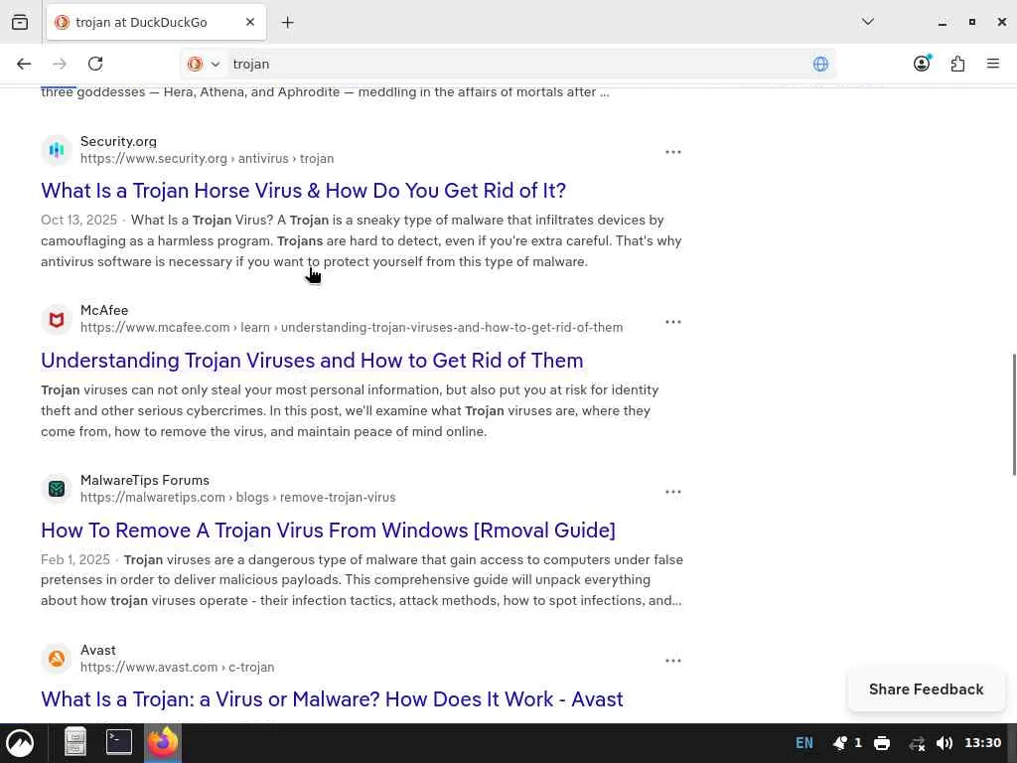
Task: Click the security.org antivirus trojan URL
Action: pos(207,158)
